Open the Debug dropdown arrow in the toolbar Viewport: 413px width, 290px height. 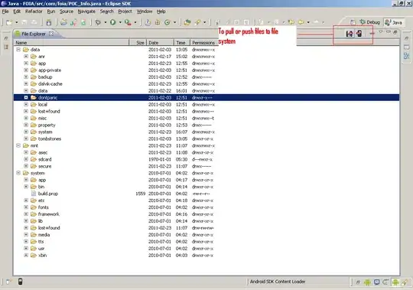[106, 22]
